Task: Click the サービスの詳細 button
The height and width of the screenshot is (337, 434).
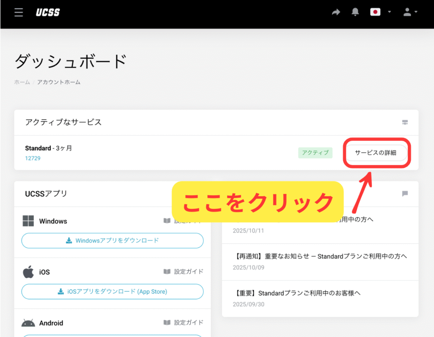Action: [376, 153]
